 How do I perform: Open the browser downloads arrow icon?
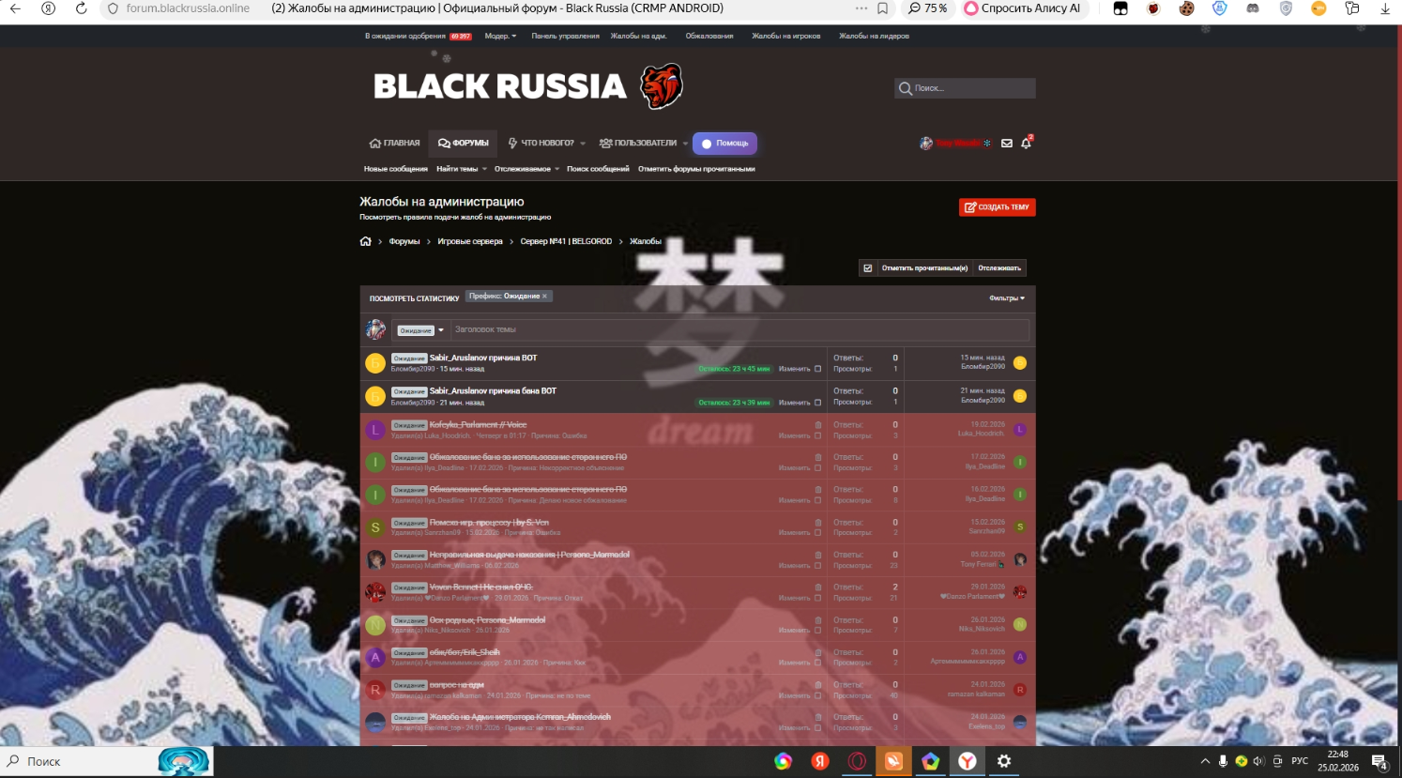(x=1385, y=8)
